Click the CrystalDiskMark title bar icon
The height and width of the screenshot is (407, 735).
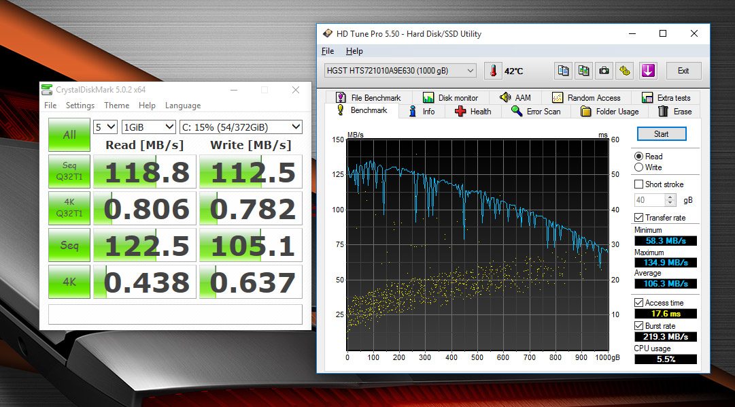click(x=46, y=90)
